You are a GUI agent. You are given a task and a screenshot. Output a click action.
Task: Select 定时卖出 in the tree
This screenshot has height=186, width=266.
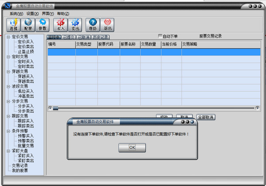26,66
